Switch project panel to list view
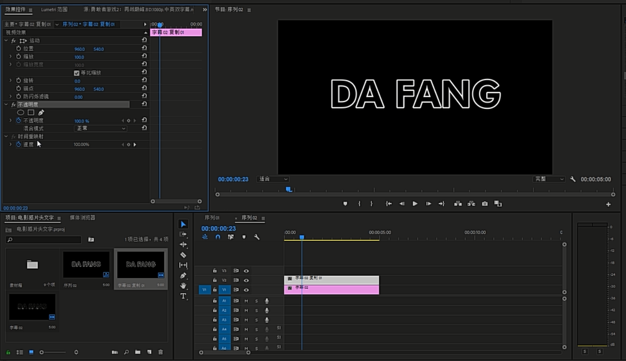The height and width of the screenshot is (361, 626). [20, 352]
